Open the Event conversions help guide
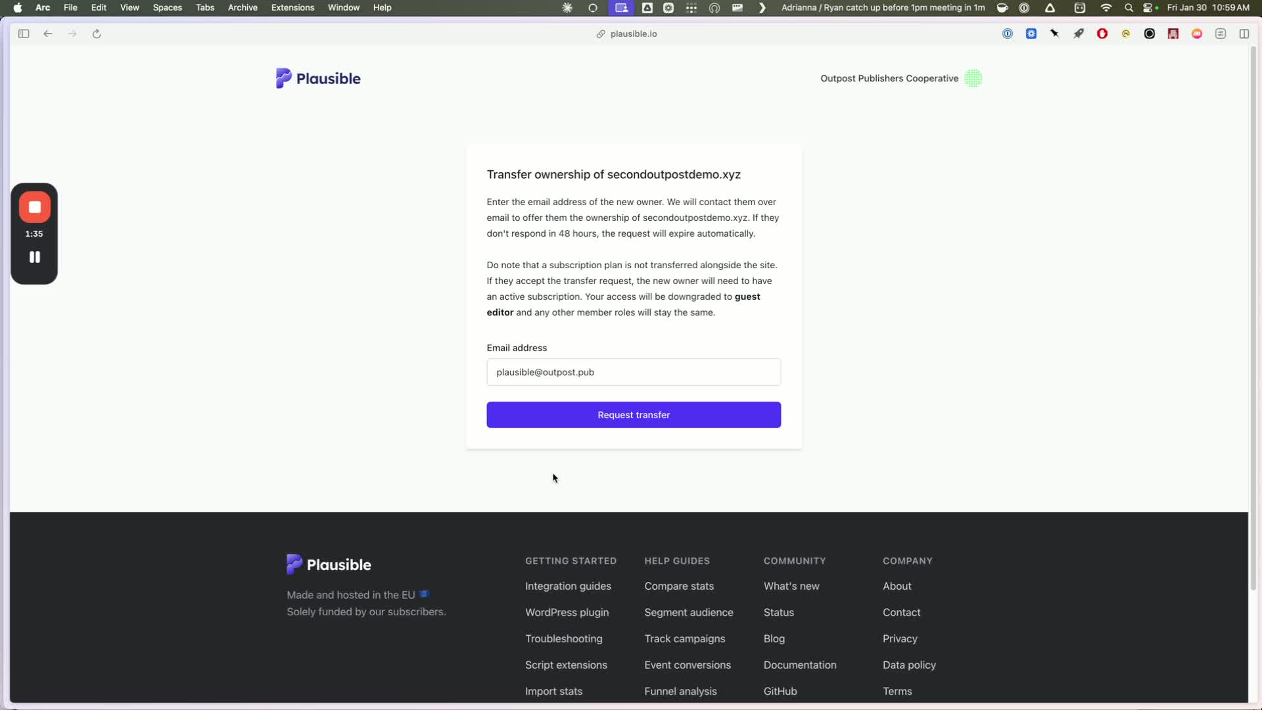The height and width of the screenshot is (710, 1262). click(x=688, y=665)
